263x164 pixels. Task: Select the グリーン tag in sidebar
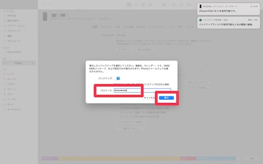tap(11, 89)
